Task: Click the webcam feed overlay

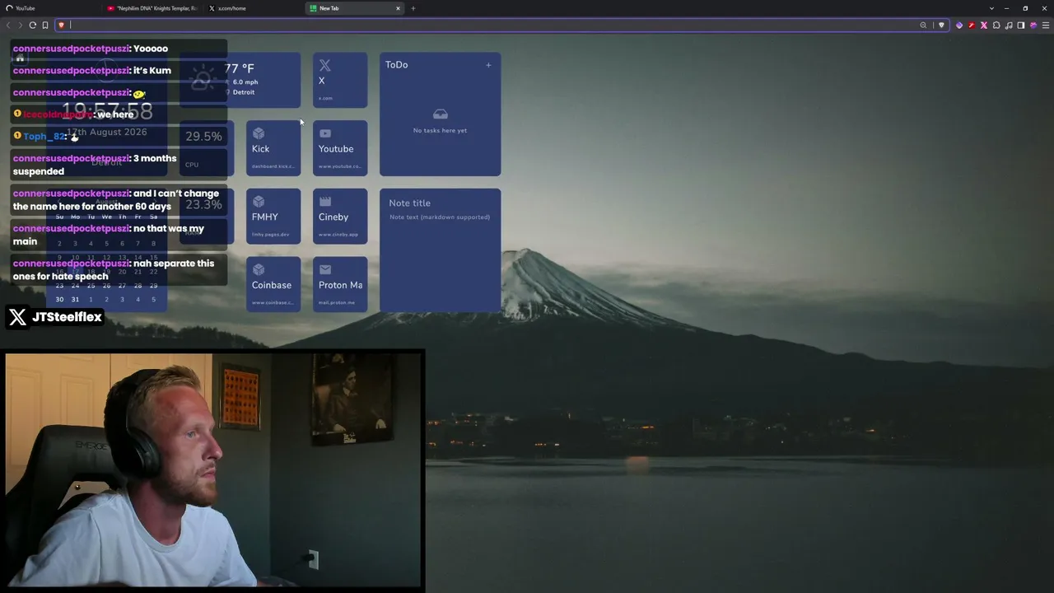Action: point(215,469)
